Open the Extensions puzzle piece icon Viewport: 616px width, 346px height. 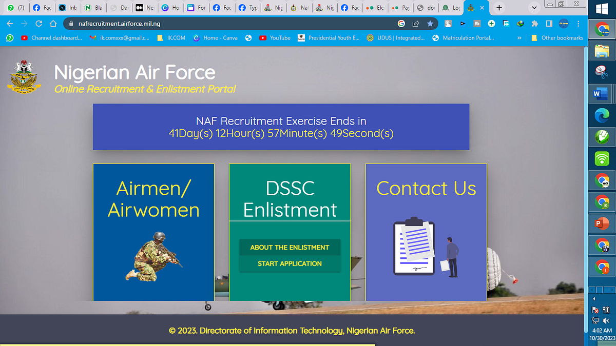(x=534, y=24)
